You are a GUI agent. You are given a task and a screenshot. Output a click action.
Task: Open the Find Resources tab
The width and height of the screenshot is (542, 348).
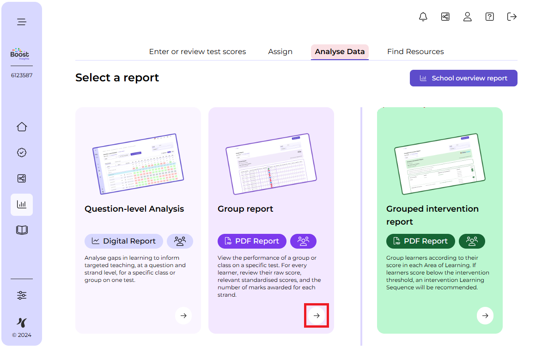point(415,52)
